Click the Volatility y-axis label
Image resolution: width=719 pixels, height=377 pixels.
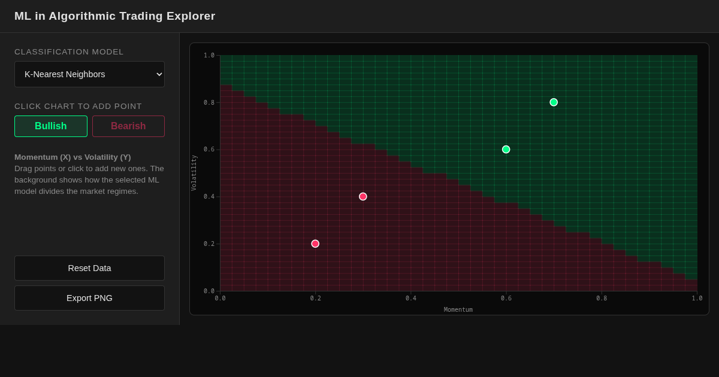coord(194,173)
